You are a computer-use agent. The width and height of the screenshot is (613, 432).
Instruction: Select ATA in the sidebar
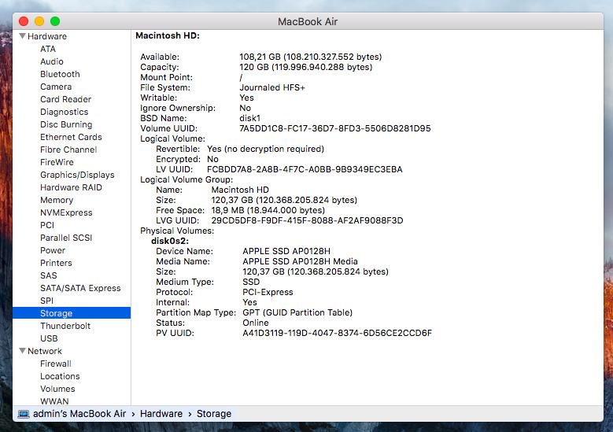click(x=48, y=49)
